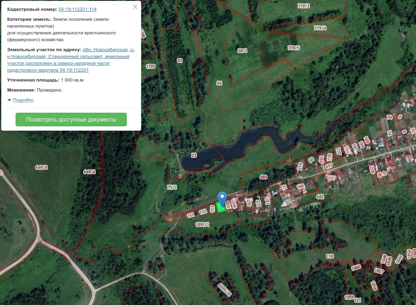Select parcel 1799 on the map
This screenshot has width=416, height=305.
pyautogui.click(x=150, y=67)
